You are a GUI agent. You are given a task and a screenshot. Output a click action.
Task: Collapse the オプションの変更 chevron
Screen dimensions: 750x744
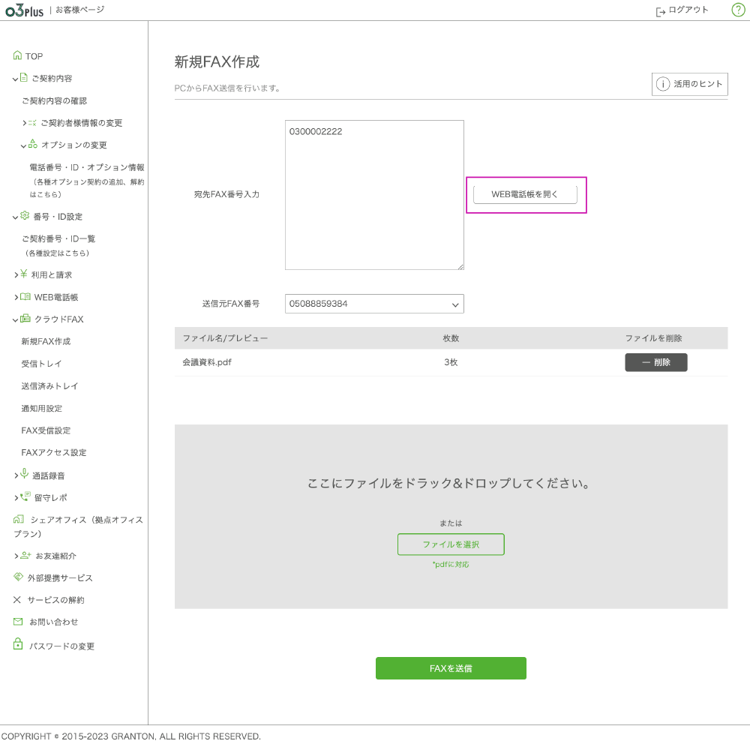[23, 146]
